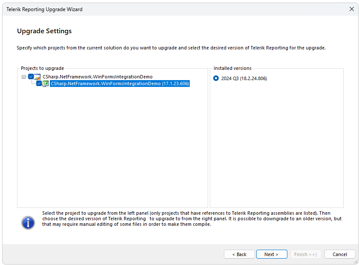
Task: Close the Telerik Reporting Upgrade Wizard
Action: [x=352, y=9]
